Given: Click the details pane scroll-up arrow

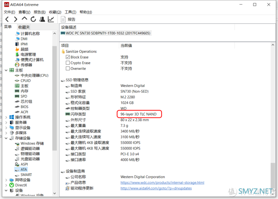Looking at the screenshot, I should point(273,45).
